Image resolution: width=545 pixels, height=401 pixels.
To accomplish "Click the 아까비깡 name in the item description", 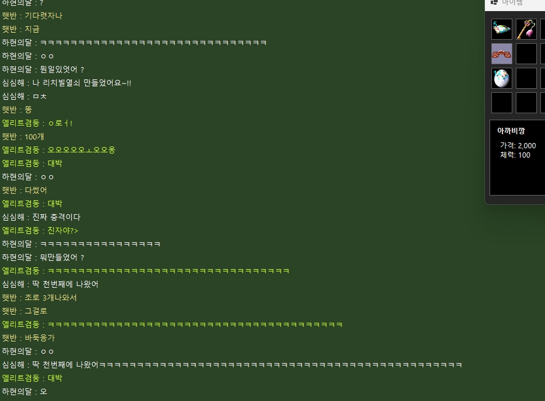I will point(511,131).
